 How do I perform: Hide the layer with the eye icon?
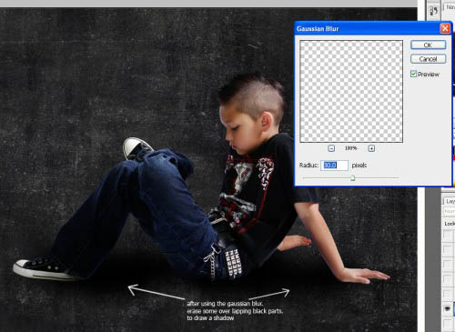(x=448, y=308)
